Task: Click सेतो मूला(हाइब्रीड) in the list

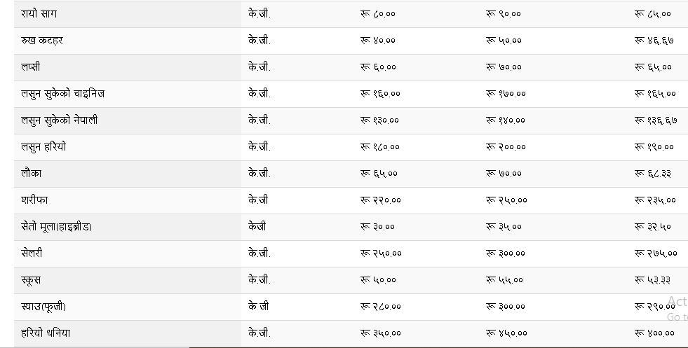Action: coord(57,227)
